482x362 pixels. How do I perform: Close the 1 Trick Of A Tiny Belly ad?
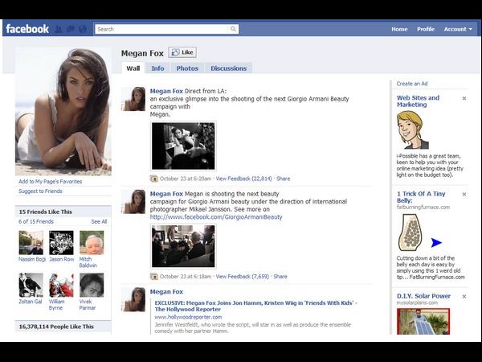click(x=464, y=194)
